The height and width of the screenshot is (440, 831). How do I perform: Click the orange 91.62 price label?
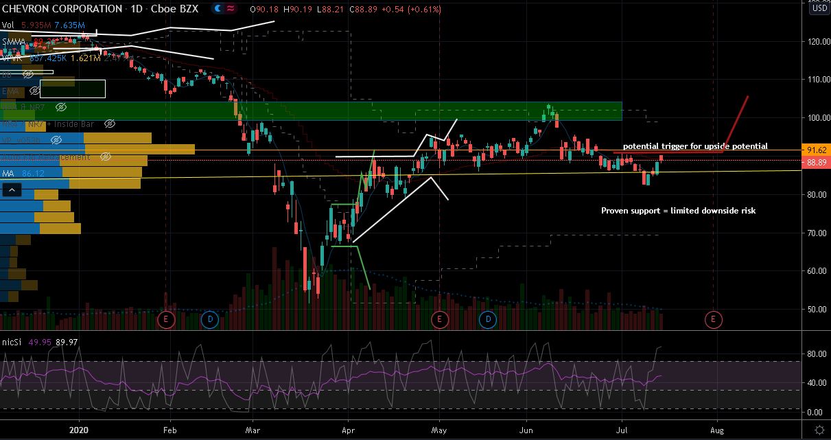point(816,150)
